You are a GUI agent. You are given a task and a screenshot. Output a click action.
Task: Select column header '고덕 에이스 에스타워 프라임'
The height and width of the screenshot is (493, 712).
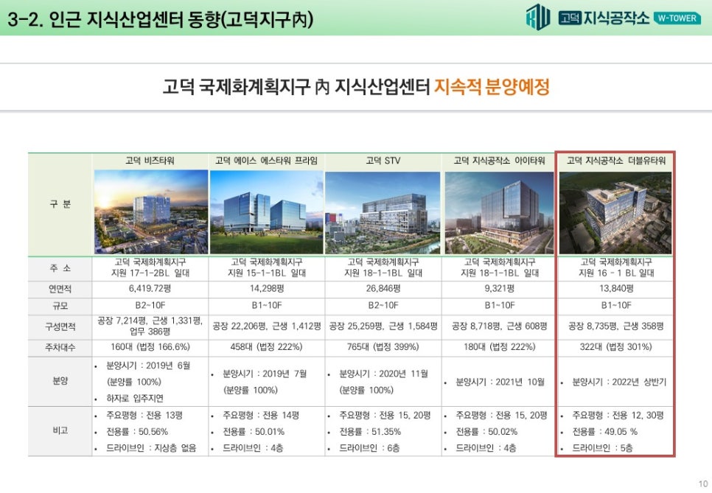point(266,161)
